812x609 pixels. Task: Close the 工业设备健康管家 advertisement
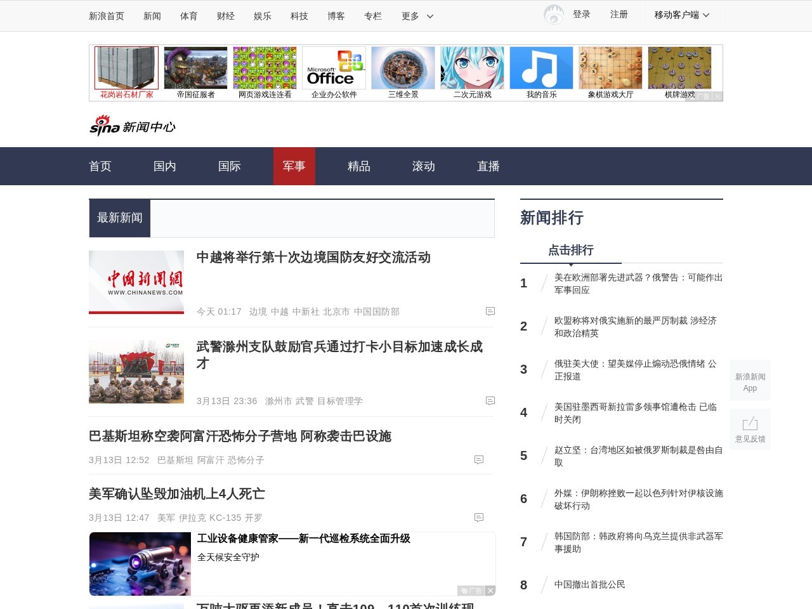click(x=490, y=591)
